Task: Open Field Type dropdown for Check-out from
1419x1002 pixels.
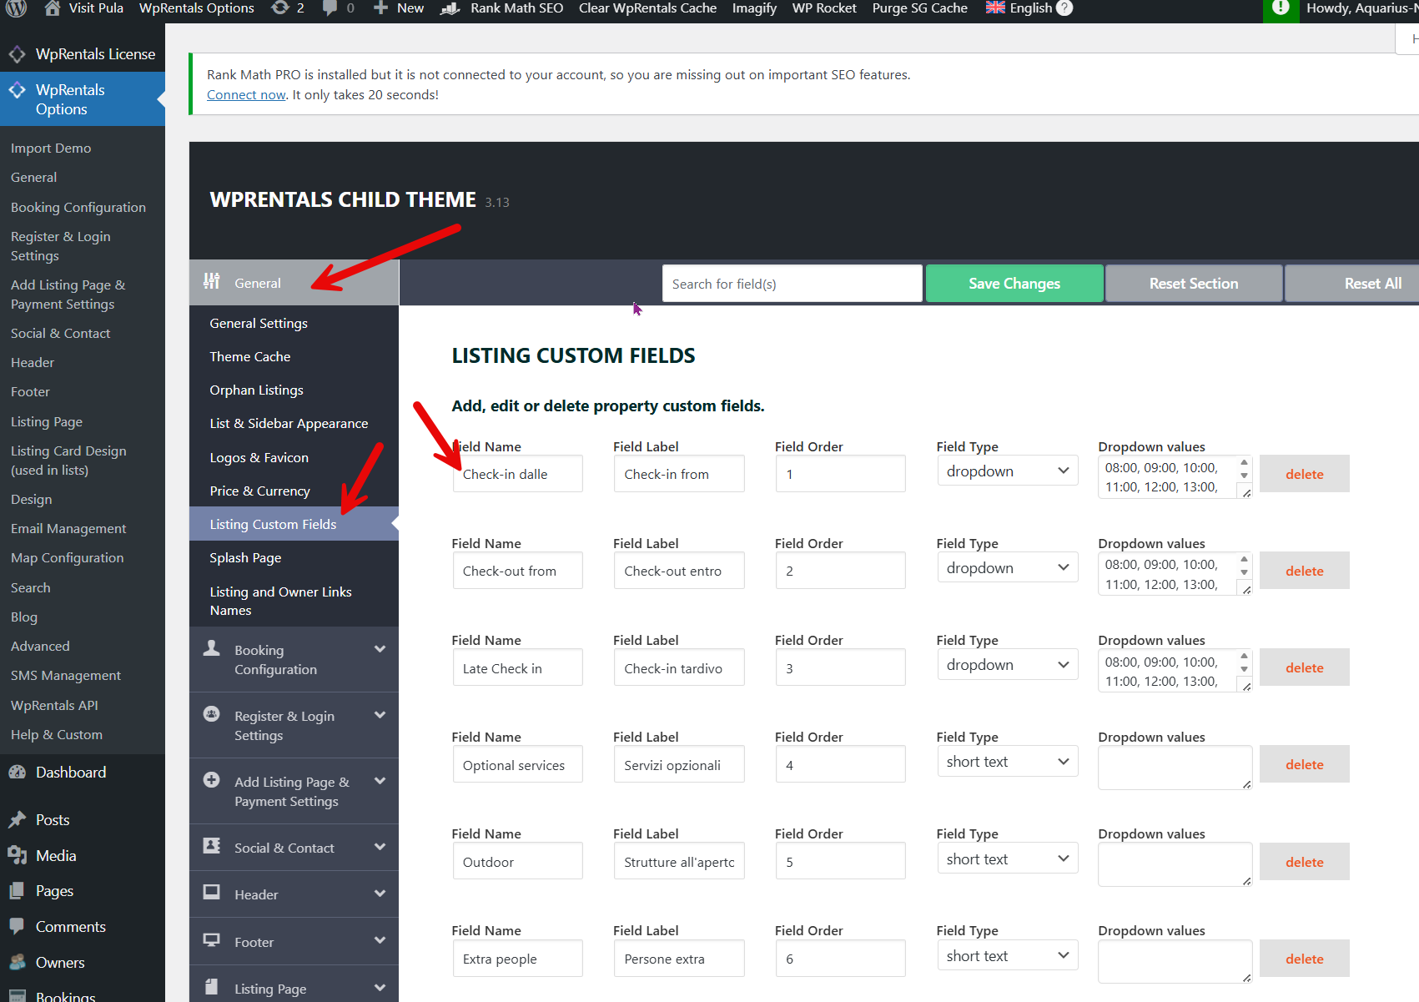Action: click(x=1007, y=568)
